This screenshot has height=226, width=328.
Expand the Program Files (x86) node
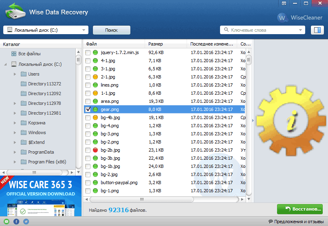(15, 162)
